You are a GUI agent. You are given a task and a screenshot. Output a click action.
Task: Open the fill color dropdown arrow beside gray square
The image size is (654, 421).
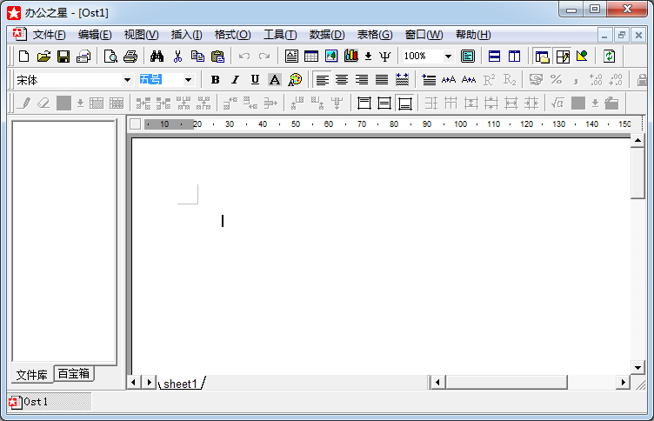click(81, 103)
